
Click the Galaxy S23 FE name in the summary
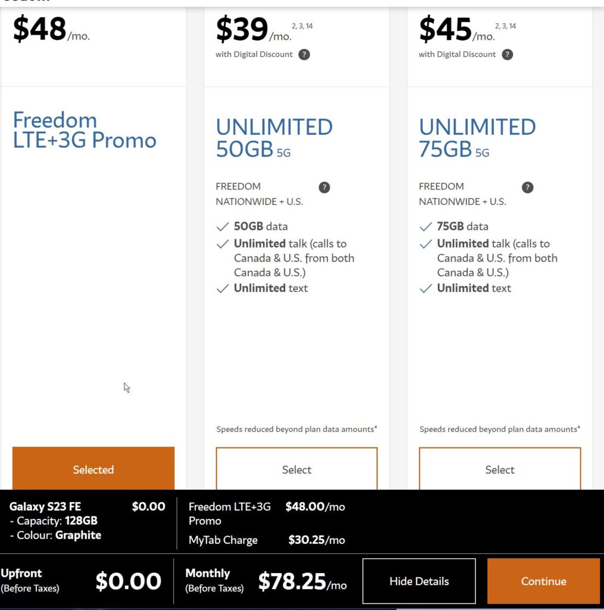click(x=45, y=507)
